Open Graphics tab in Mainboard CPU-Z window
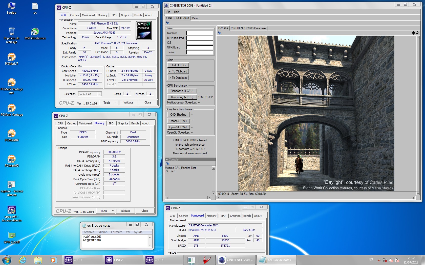 click(235, 216)
